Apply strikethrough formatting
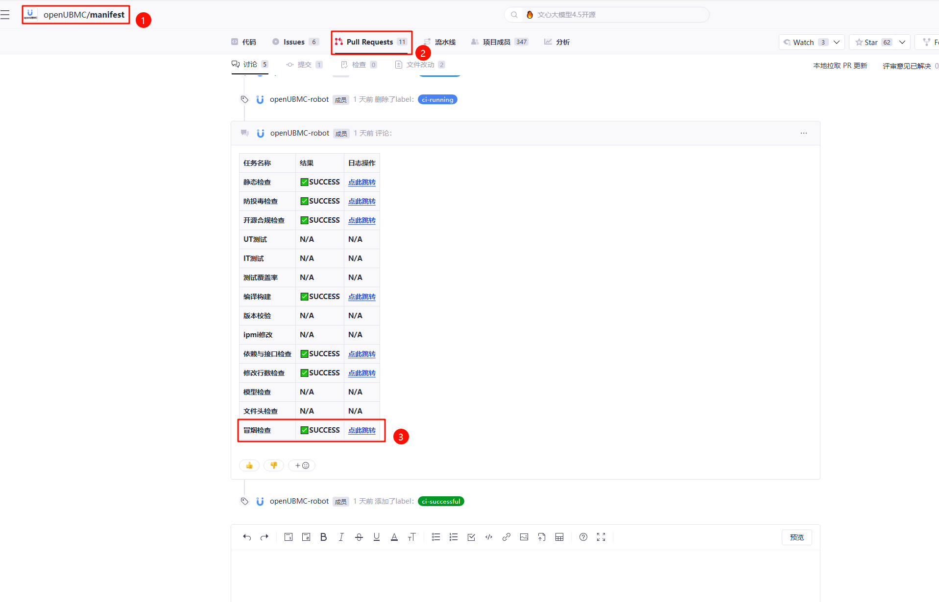 359,537
